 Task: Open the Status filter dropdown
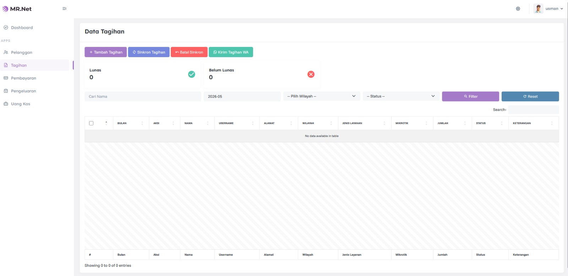401,96
